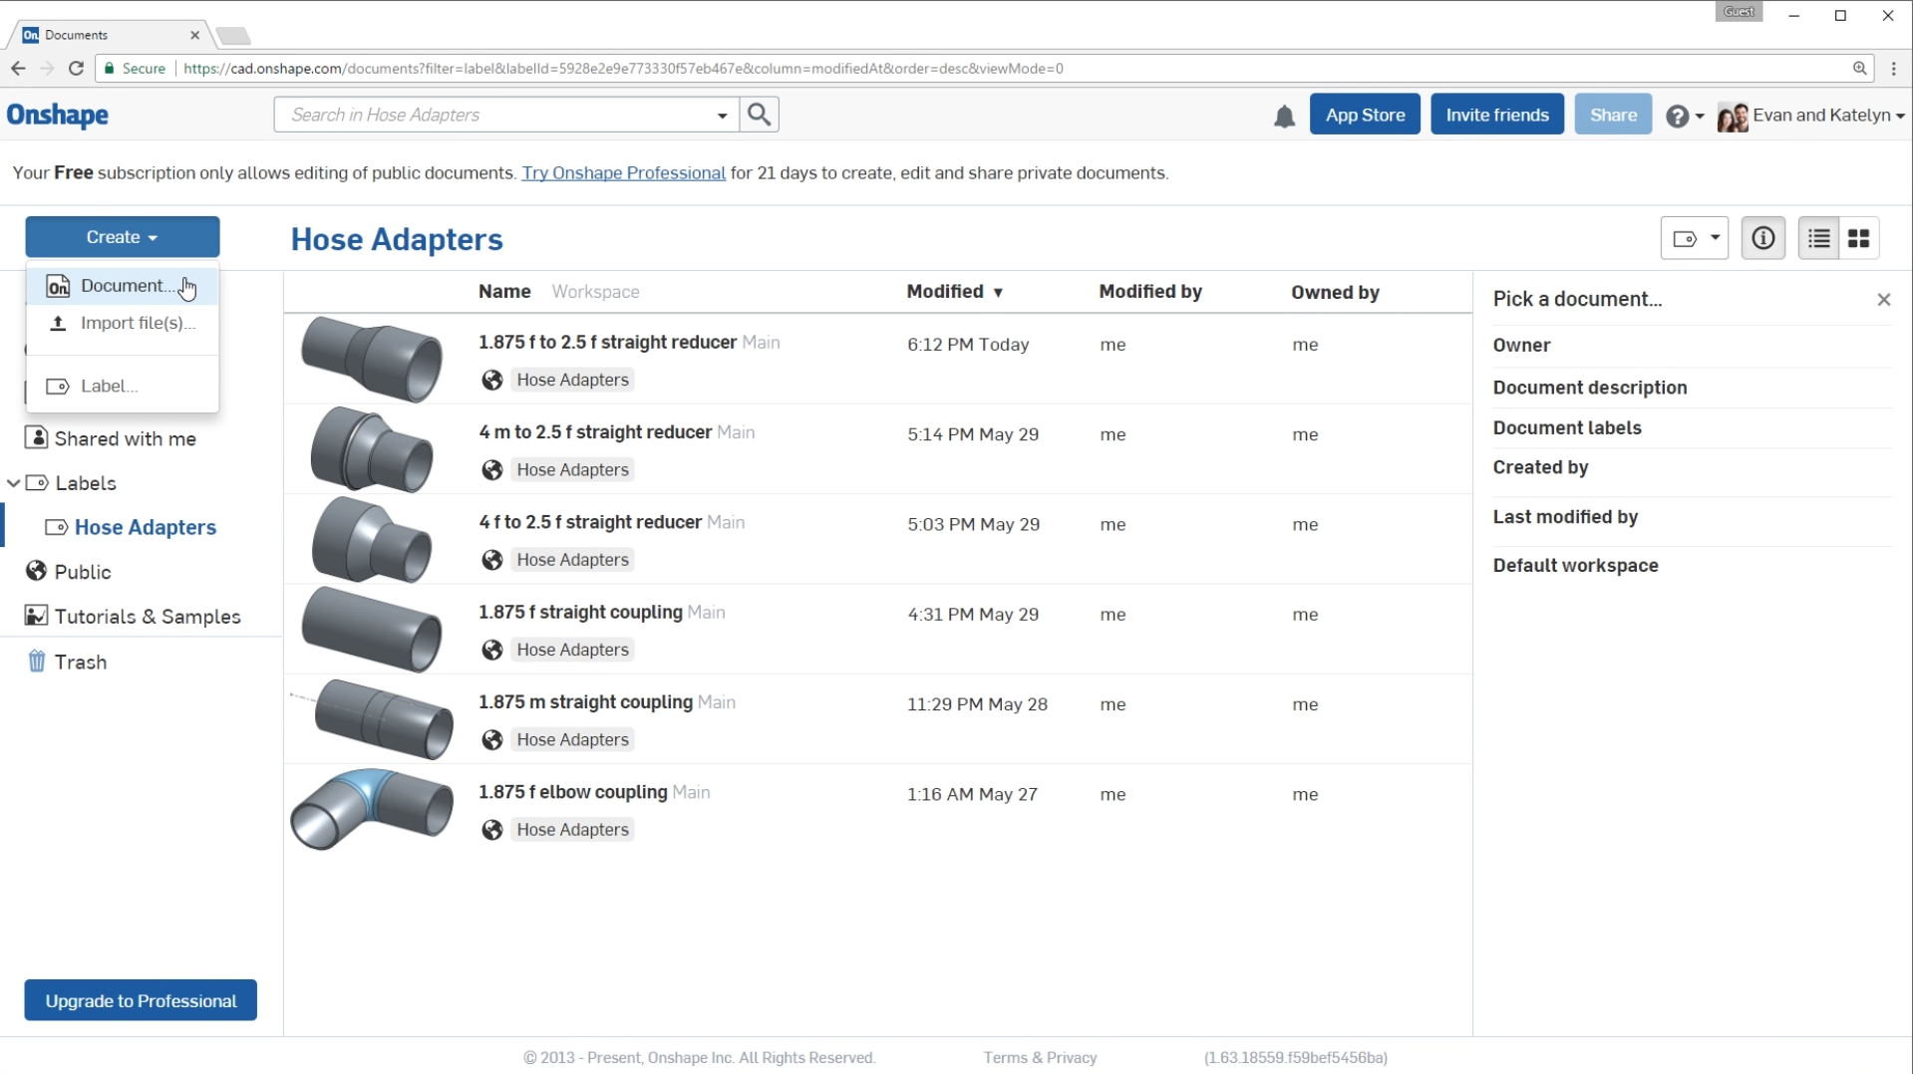Screen dimensions: 1913x1074
Task: Open the Trash folder
Action: (80, 662)
